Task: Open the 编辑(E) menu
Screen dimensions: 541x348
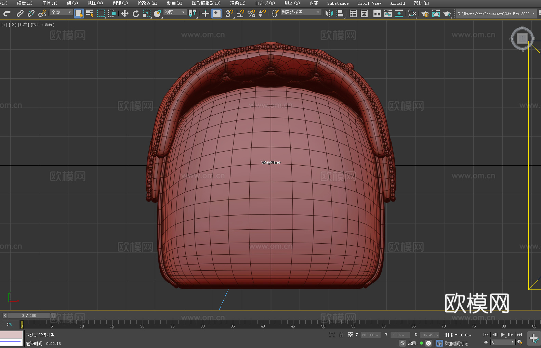Action: pyautogui.click(x=25, y=3)
